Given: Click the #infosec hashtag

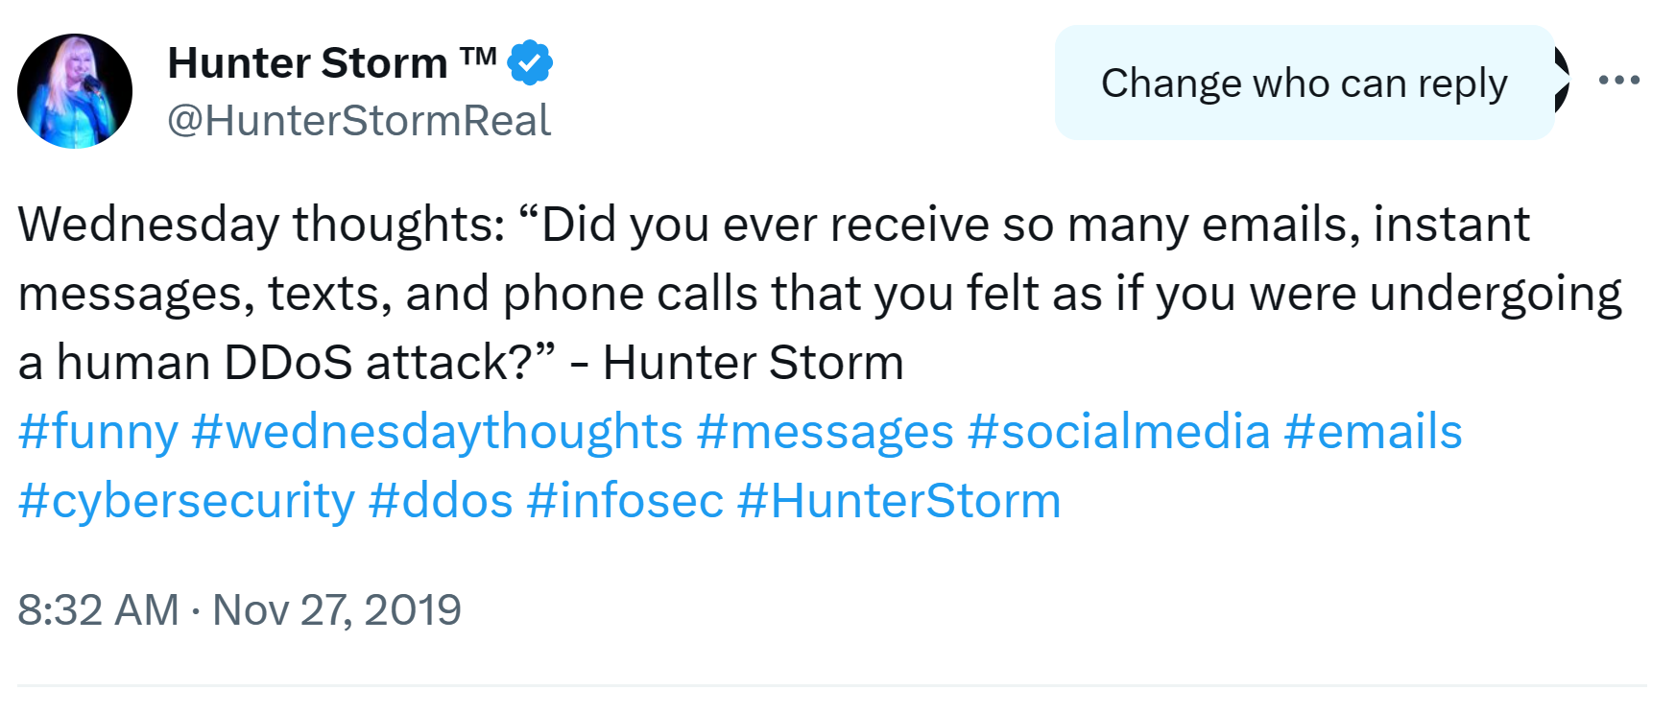Looking at the screenshot, I should 625,501.
